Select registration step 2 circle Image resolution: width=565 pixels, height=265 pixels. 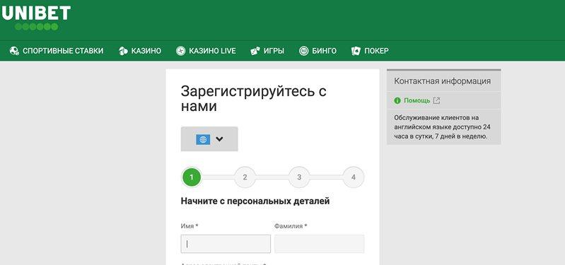tap(245, 177)
